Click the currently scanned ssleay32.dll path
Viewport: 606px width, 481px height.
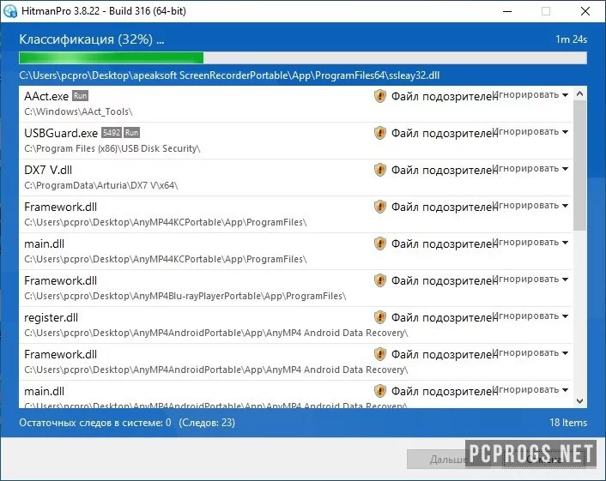pyautogui.click(x=229, y=75)
